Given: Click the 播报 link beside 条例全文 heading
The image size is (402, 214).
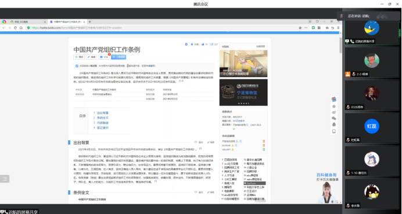Looking at the screenshot, I should (199, 192).
